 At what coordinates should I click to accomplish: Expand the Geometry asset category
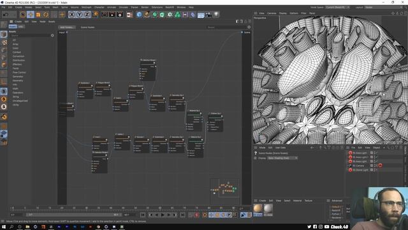[x=18, y=80]
